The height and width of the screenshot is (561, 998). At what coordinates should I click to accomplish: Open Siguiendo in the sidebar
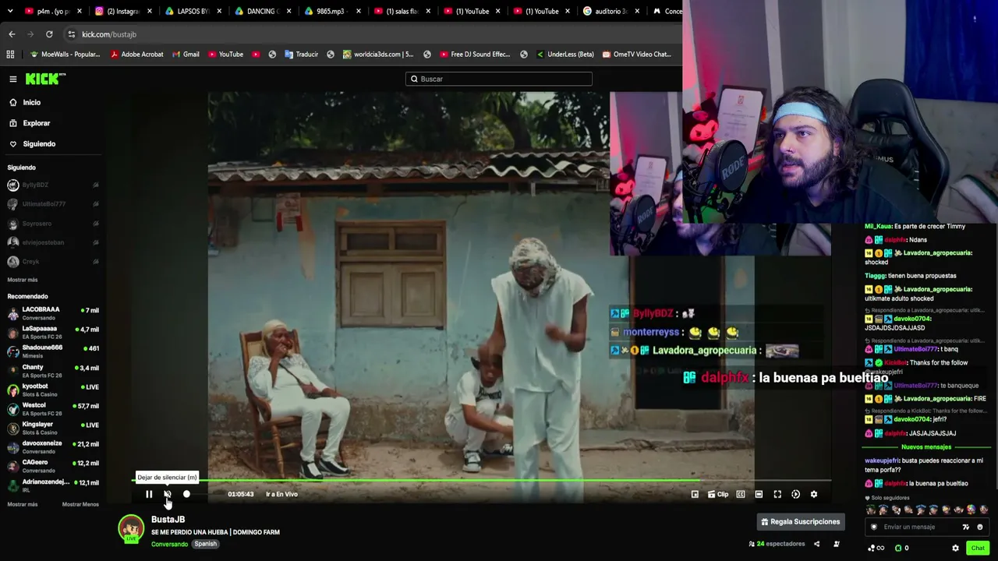click(39, 144)
